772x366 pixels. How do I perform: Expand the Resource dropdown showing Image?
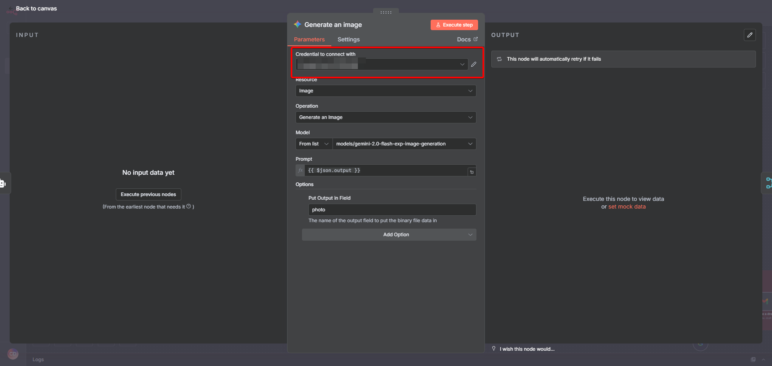coord(386,91)
